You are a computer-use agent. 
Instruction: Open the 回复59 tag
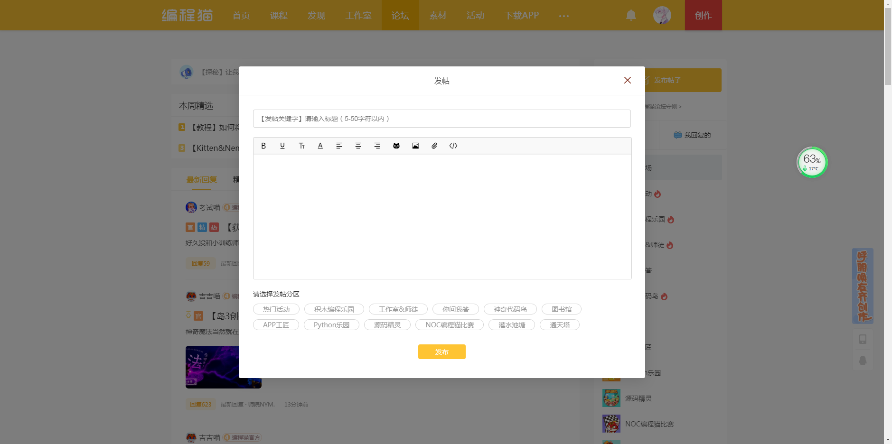coord(201,263)
